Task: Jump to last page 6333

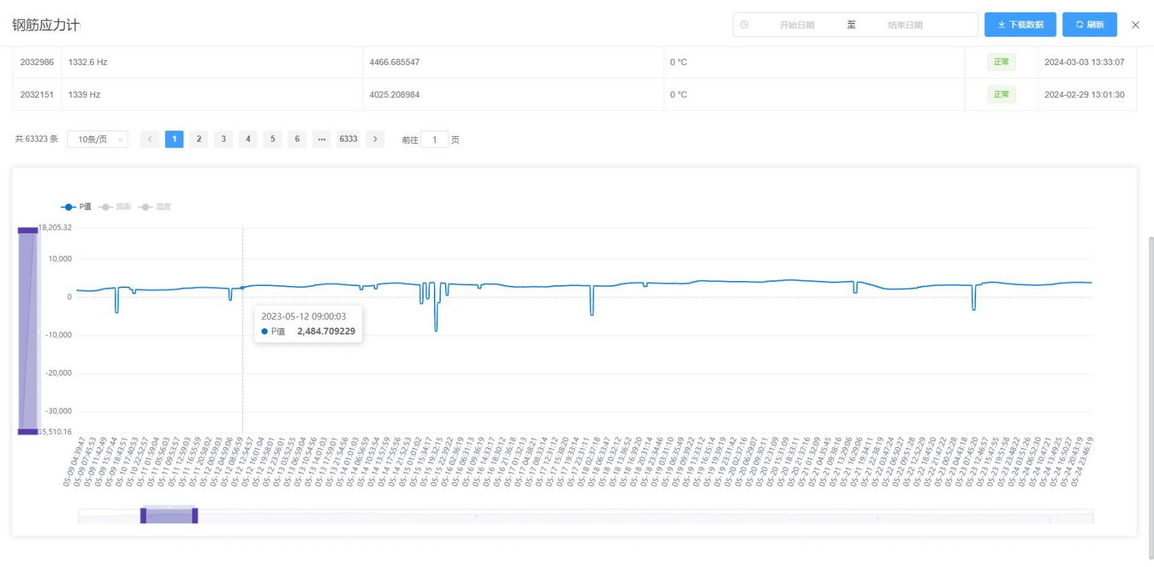Action: (x=348, y=139)
